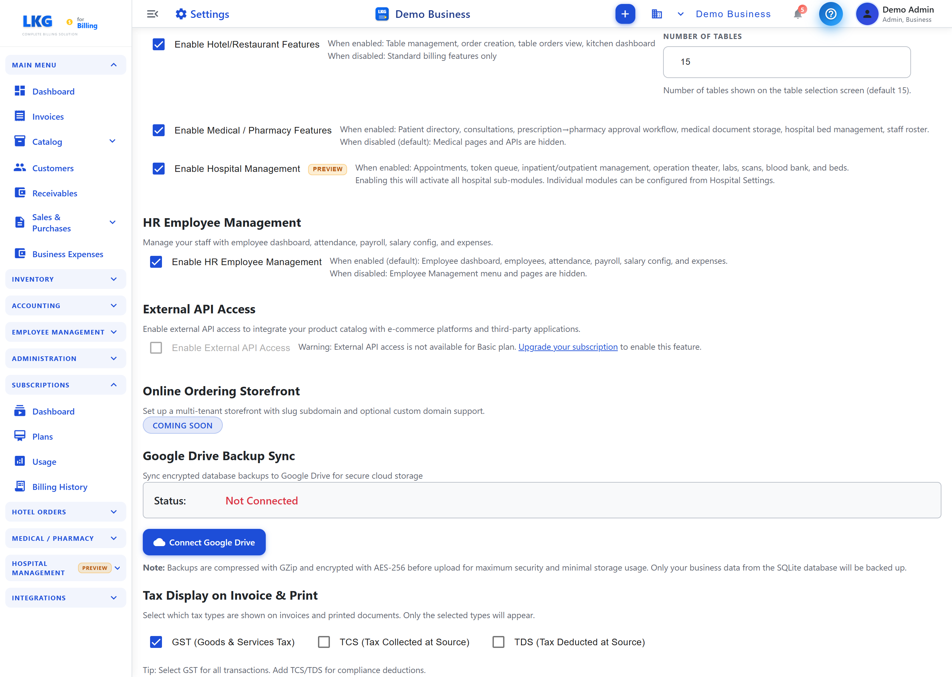Toggle Enable Medical / Pharmacy Features checkbox
The image size is (952, 677).
pyautogui.click(x=158, y=130)
